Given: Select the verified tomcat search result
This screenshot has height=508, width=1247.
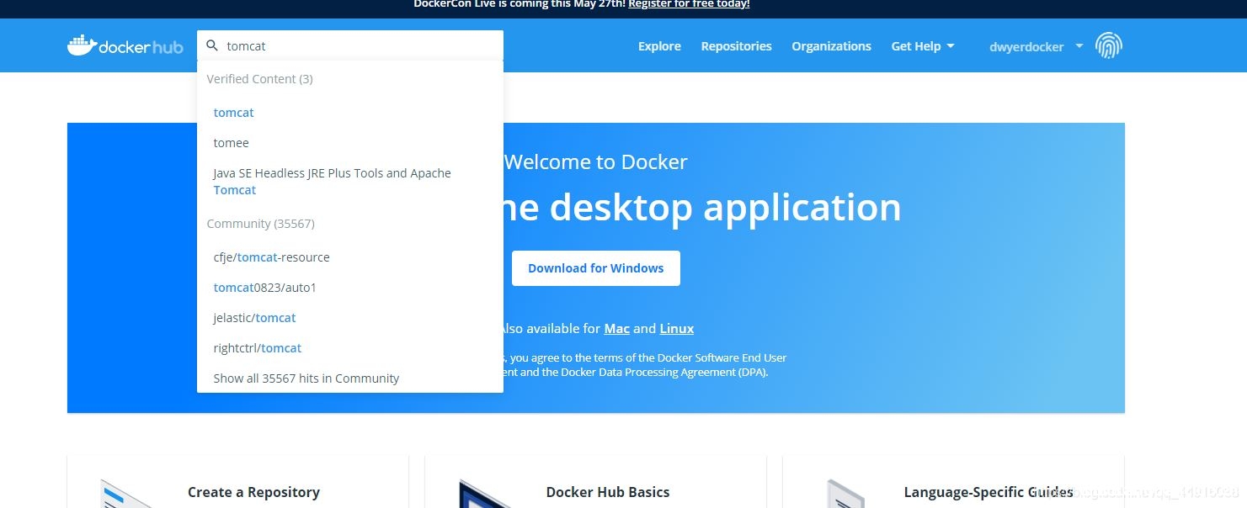Looking at the screenshot, I should point(233,112).
